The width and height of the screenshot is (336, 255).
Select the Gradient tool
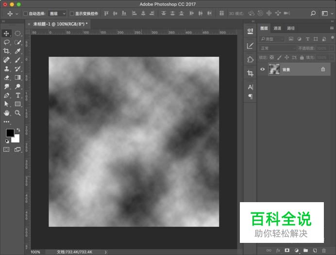coord(17,78)
